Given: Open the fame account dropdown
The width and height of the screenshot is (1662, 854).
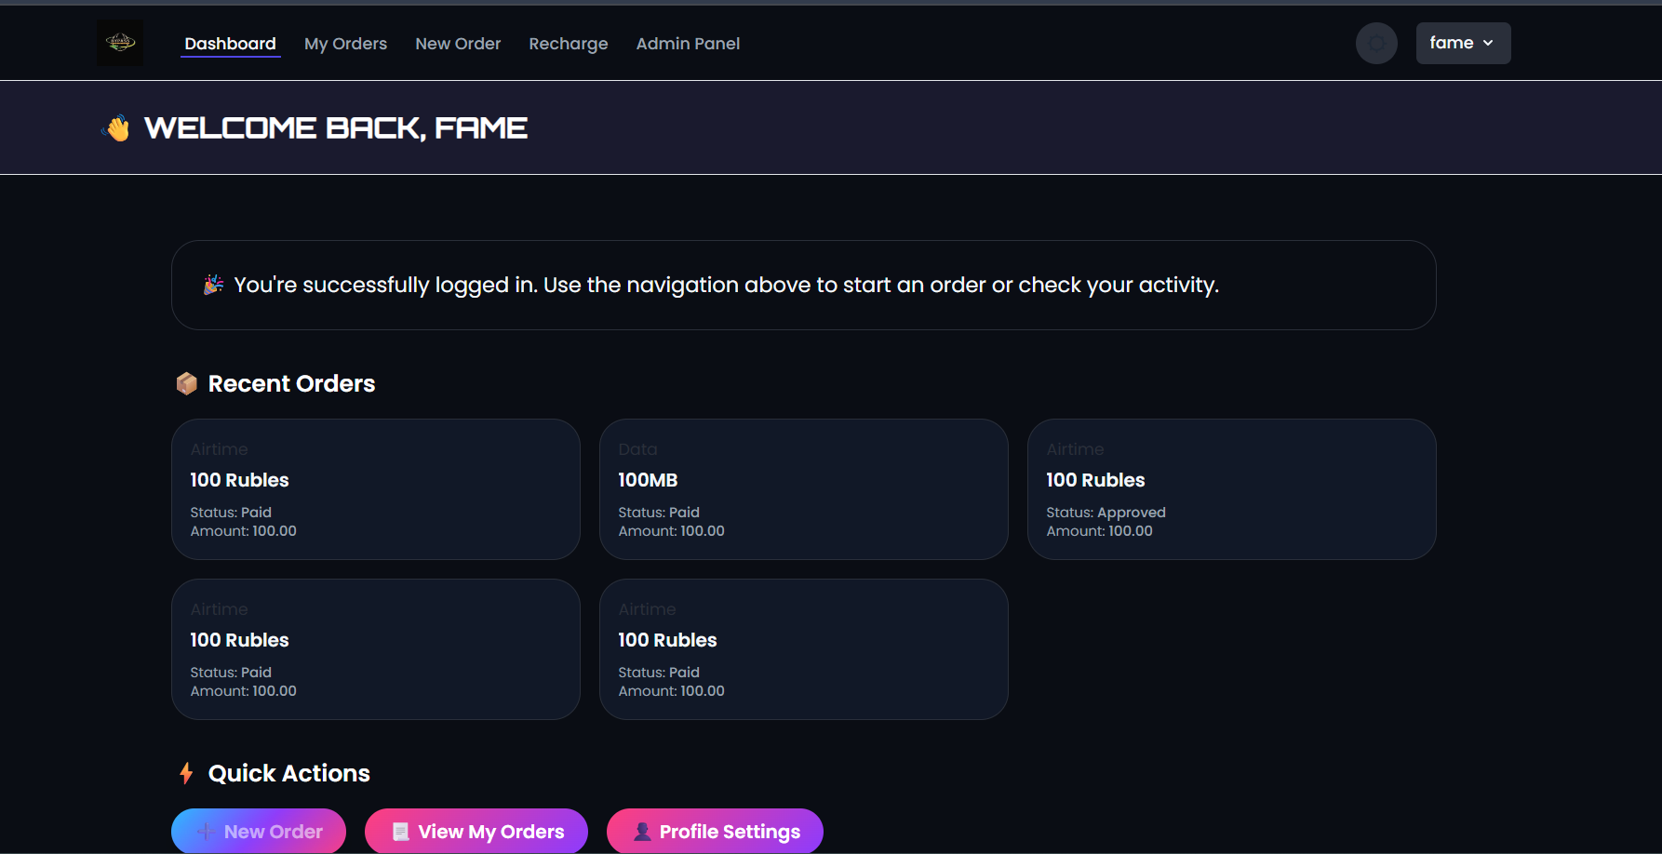Looking at the screenshot, I should pos(1462,43).
